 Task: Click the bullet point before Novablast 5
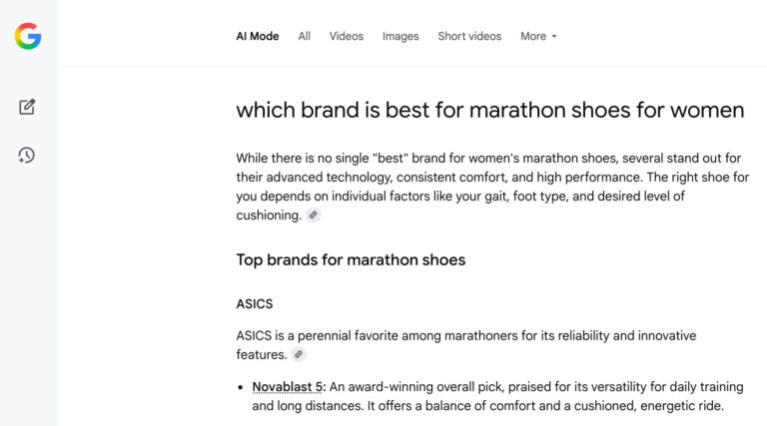241,387
